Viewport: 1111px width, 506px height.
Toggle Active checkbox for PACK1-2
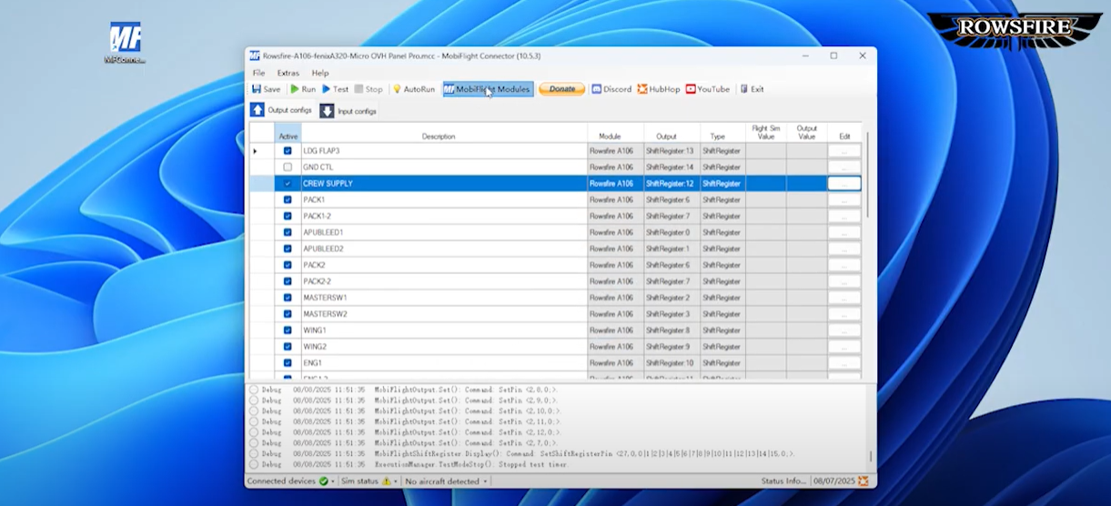tap(288, 217)
